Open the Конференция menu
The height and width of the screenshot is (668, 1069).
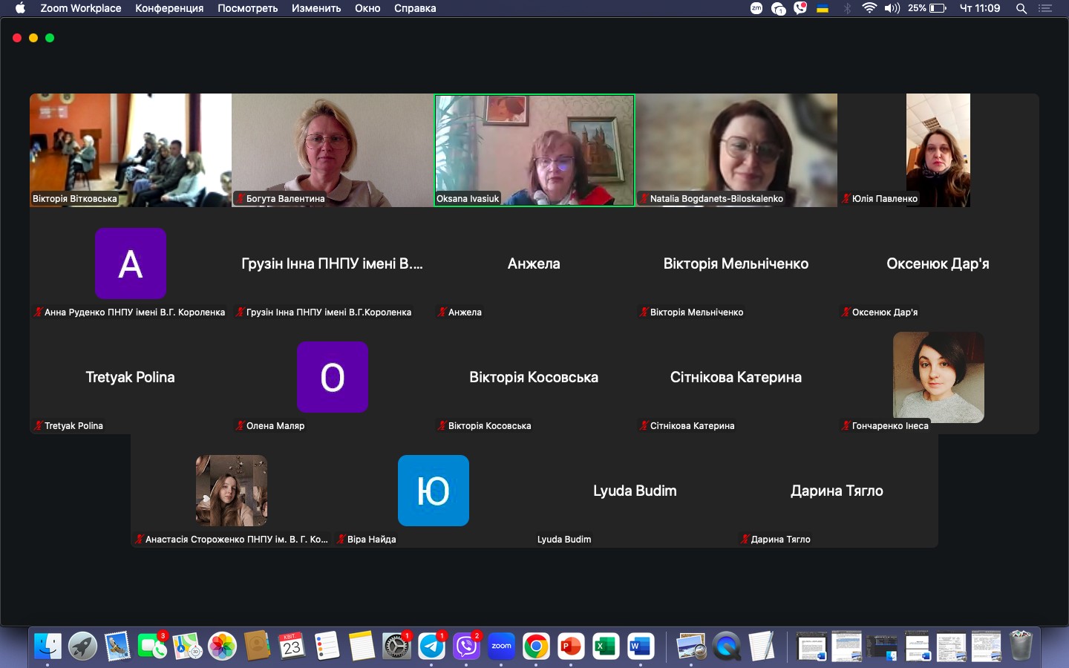pyautogui.click(x=169, y=8)
